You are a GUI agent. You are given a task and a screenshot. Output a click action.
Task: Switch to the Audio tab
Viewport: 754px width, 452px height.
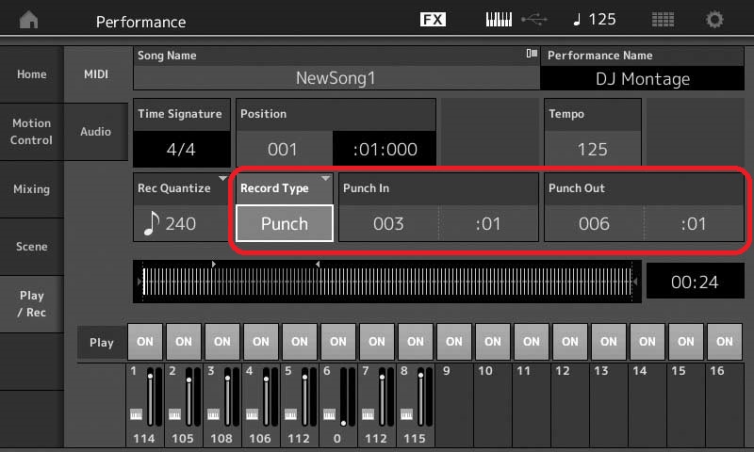pos(95,132)
